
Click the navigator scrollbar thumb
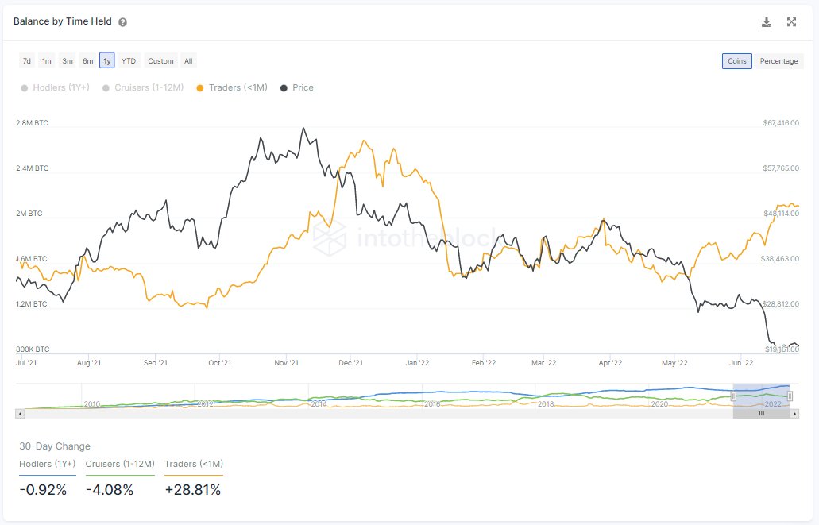(761, 414)
